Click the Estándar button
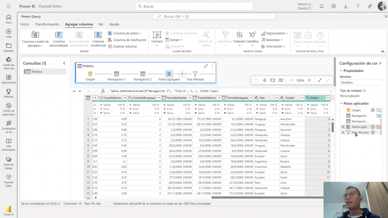 coord(239,39)
